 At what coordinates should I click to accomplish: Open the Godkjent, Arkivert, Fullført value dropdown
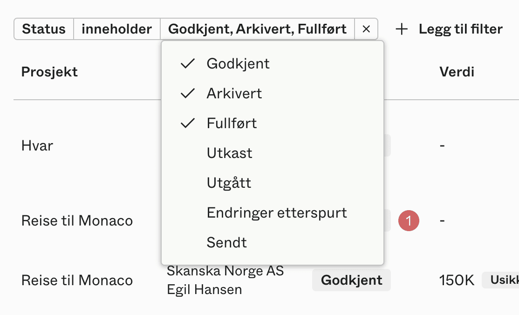[258, 29]
